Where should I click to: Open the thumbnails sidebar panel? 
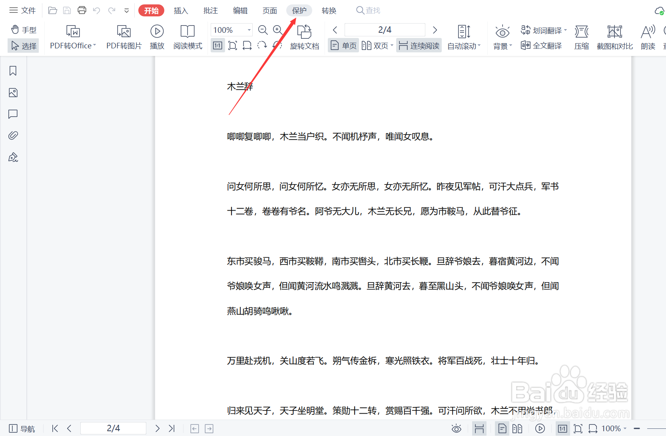[x=13, y=93]
